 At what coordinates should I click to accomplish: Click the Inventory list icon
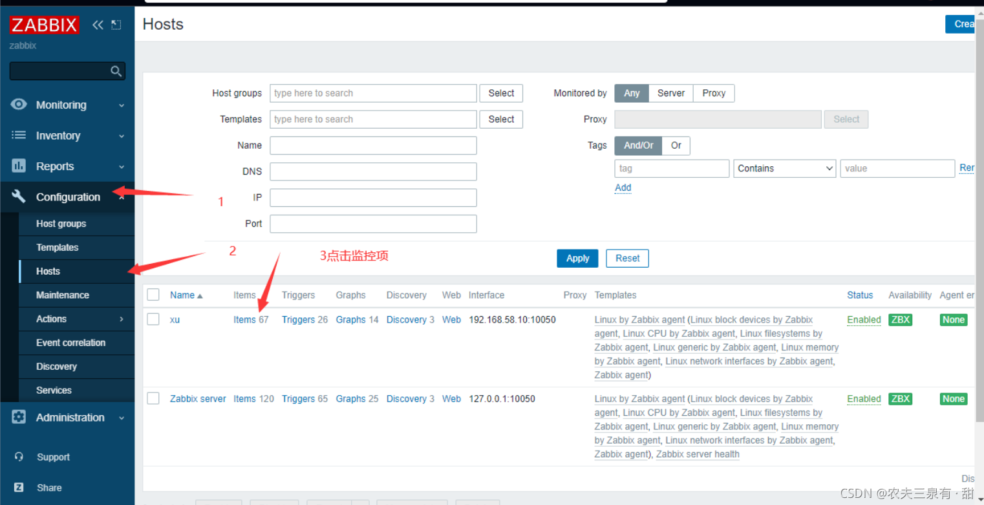pos(19,135)
